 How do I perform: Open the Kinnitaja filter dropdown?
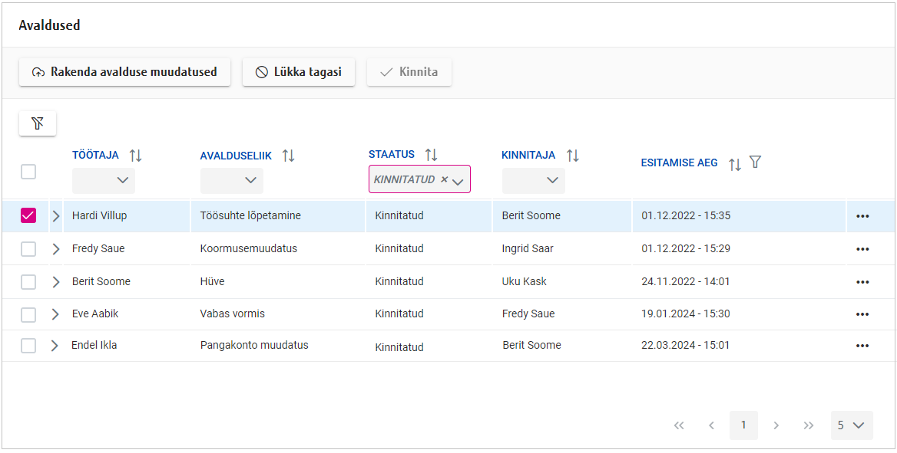click(x=534, y=181)
